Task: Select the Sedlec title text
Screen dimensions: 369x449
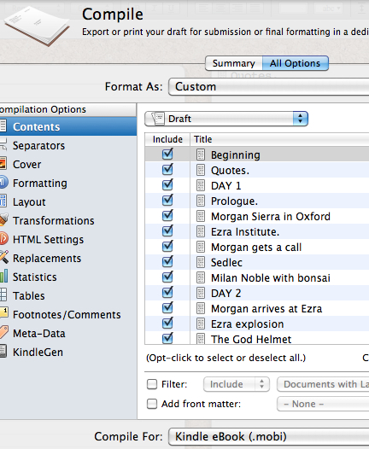Action: [226, 263]
